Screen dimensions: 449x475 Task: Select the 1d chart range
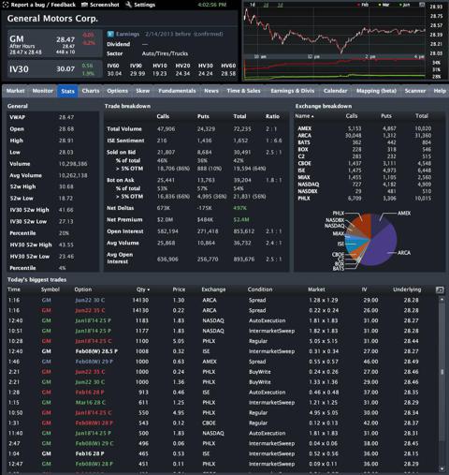[x=253, y=5]
